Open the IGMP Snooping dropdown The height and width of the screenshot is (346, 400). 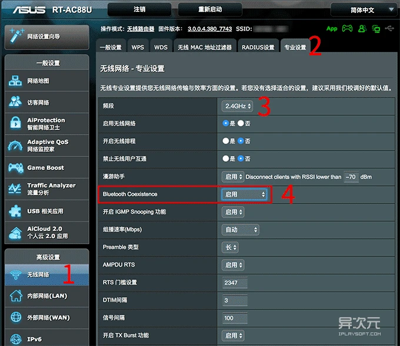pos(233,212)
